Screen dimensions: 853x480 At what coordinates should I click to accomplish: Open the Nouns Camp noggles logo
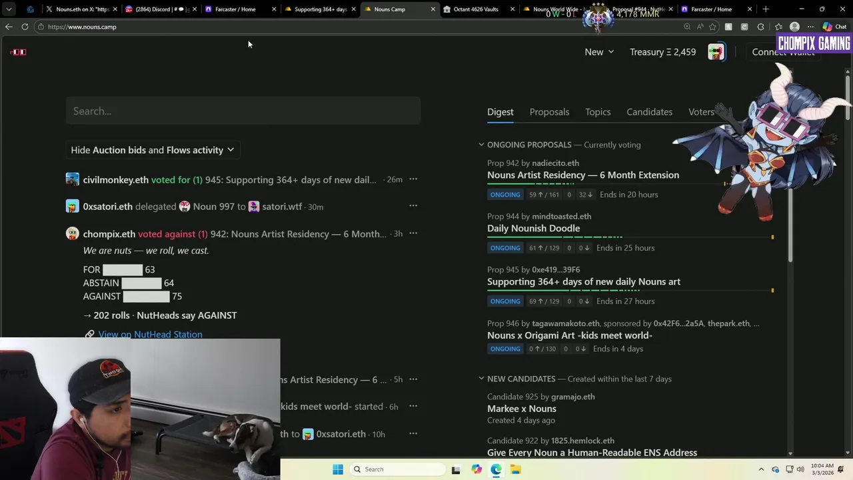click(x=19, y=52)
